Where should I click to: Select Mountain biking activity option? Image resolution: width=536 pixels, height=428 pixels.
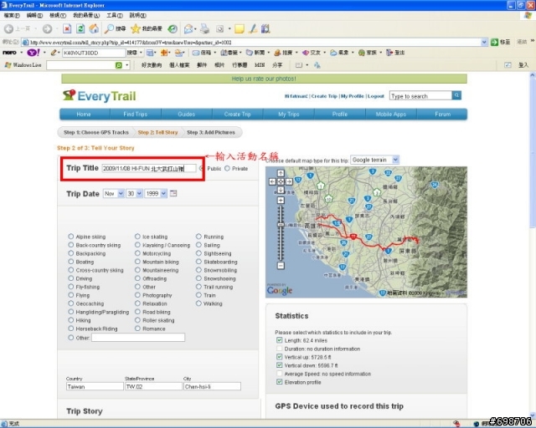[x=137, y=262]
